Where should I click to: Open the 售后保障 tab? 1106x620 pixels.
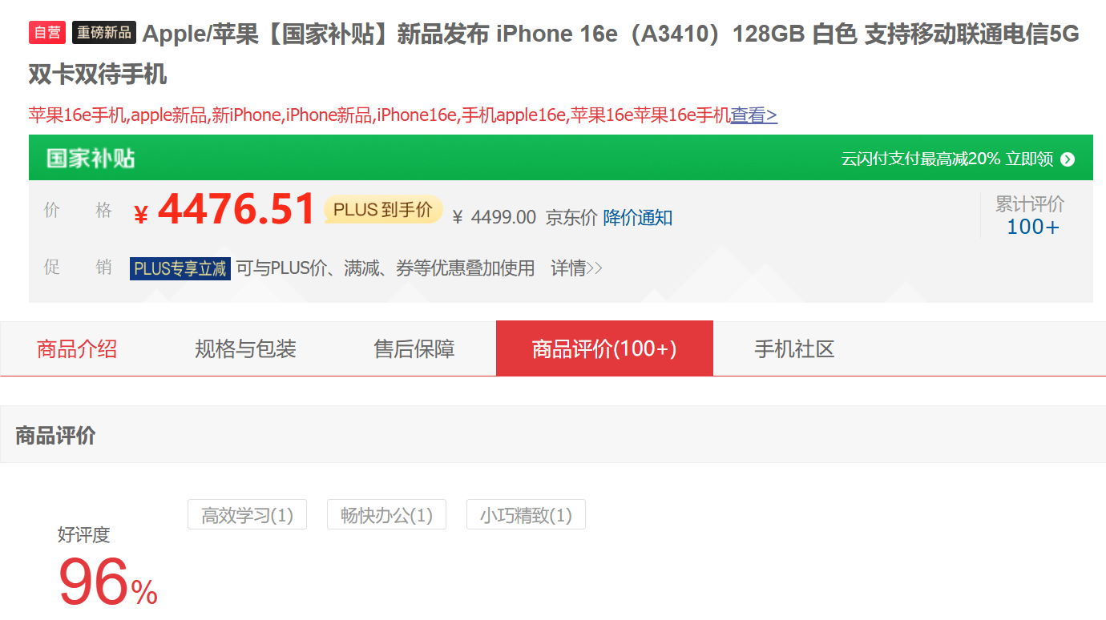tap(414, 348)
